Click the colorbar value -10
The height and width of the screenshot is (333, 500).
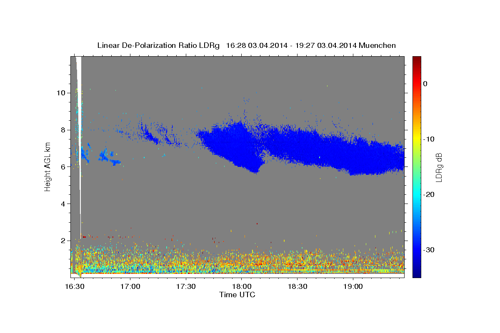coord(429,139)
